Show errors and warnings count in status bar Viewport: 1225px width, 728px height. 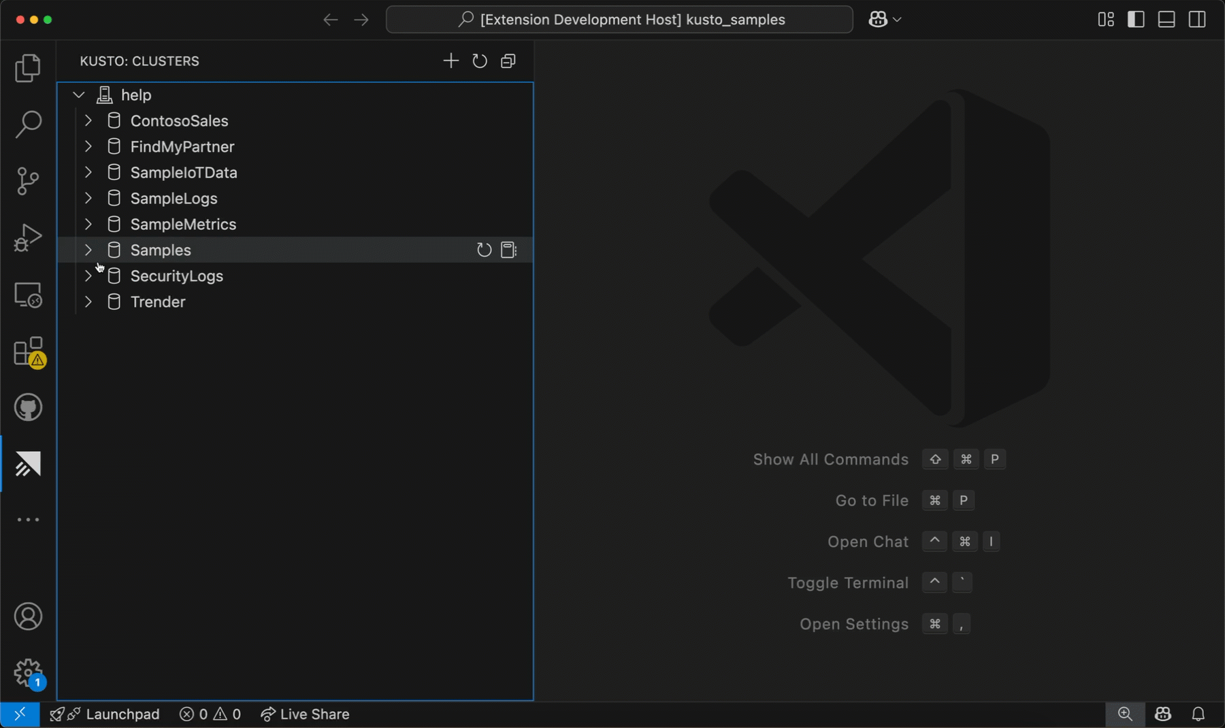[210, 714]
